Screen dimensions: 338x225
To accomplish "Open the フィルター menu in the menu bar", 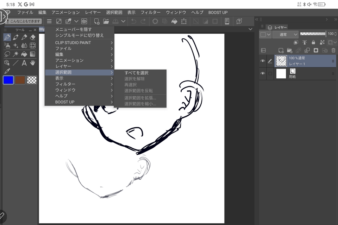I will (x=150, y=12).
